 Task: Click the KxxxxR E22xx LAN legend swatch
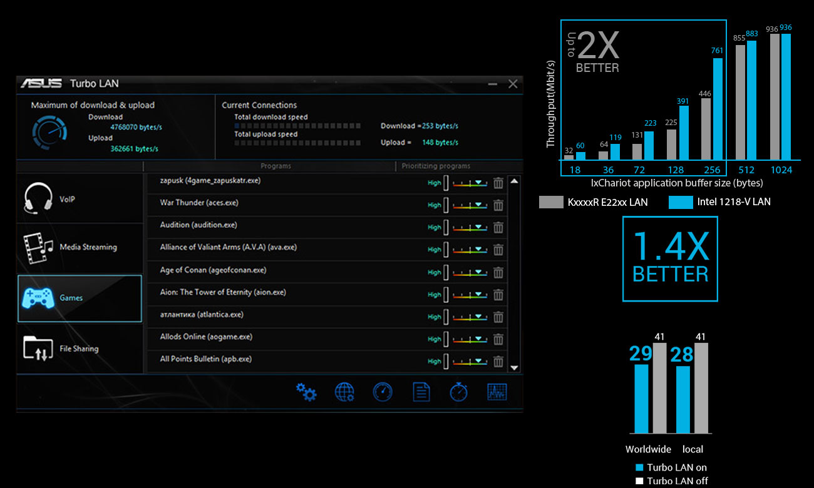point(550,202)
